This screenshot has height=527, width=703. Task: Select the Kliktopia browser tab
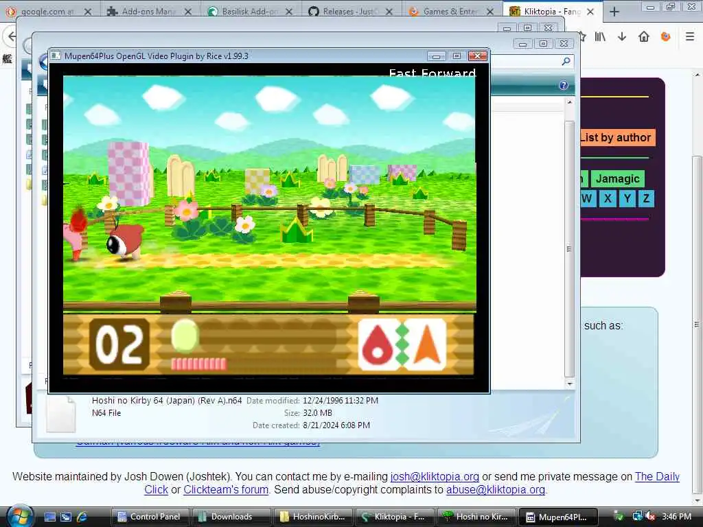[x=546, y=11]
